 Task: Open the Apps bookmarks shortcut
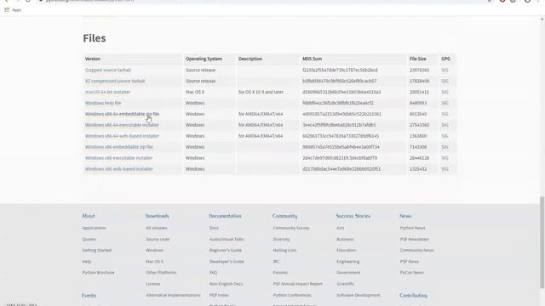click(13, 9)
